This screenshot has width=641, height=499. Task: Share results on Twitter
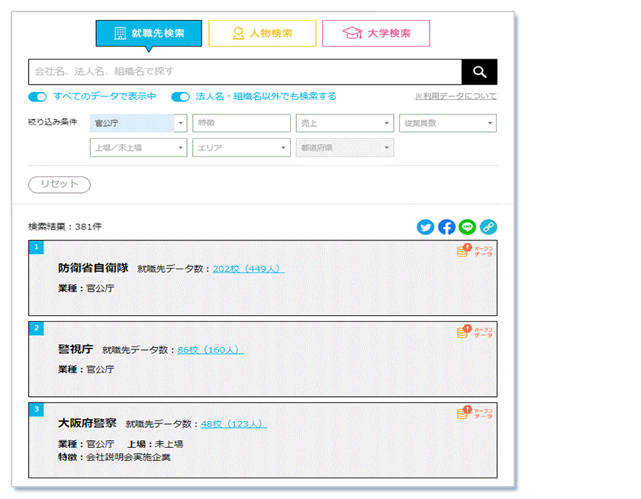click(425, 227)
